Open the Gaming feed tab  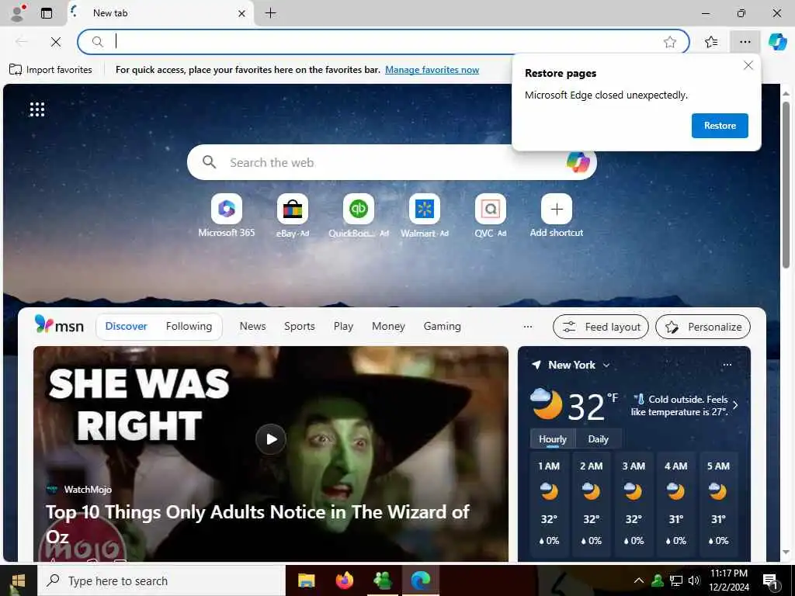click(442, 327)
